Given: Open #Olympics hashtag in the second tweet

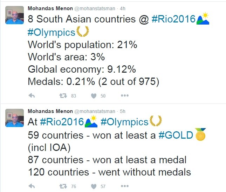Looking at the screenshot, I should tap(124, 122).
